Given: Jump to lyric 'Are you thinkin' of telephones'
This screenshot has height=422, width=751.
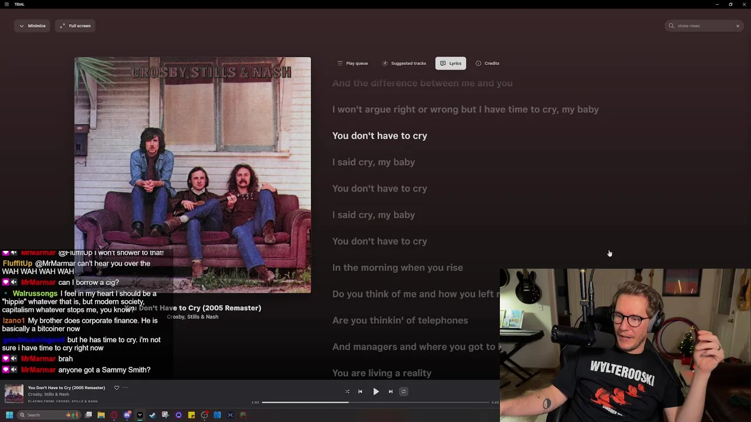Looking at the screenshot, I should (x=400, y=321).
